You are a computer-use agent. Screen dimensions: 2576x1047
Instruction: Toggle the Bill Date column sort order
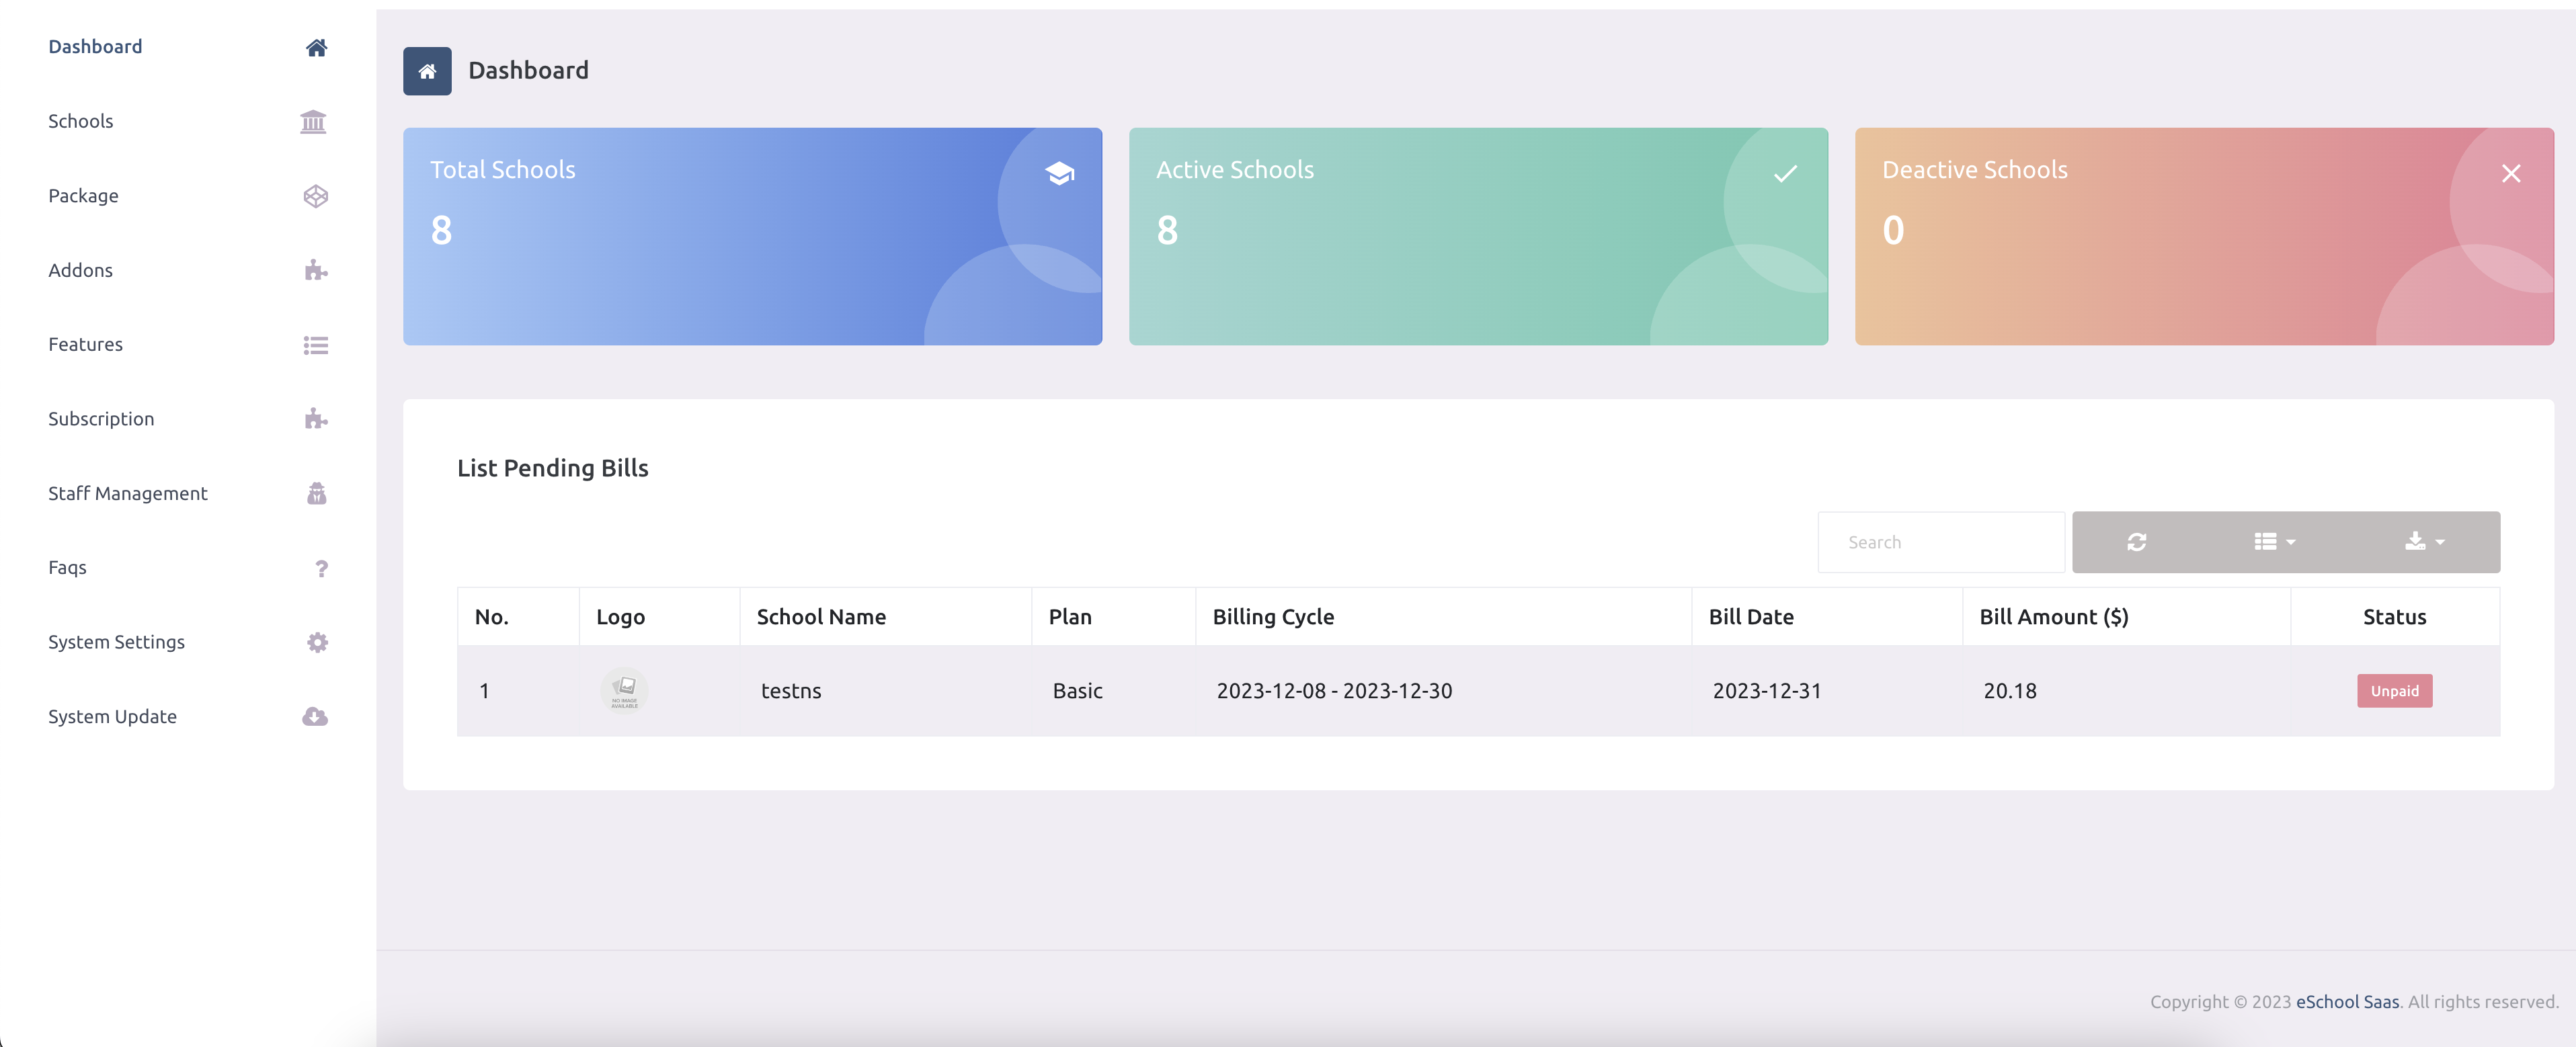click(x=1750, y=617)
